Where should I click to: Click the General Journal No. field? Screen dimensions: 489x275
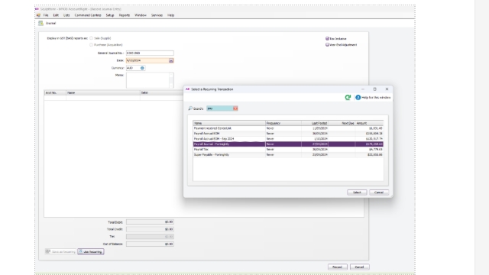tap(150, 53)
